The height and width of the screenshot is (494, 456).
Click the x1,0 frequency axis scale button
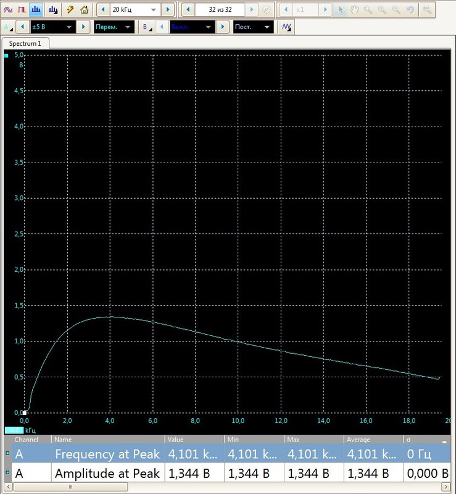click(14, 430)
